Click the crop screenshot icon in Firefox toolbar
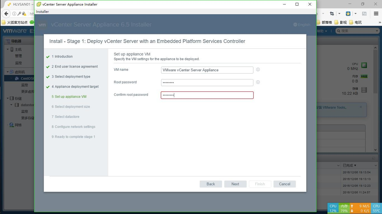 coord(332,13)
